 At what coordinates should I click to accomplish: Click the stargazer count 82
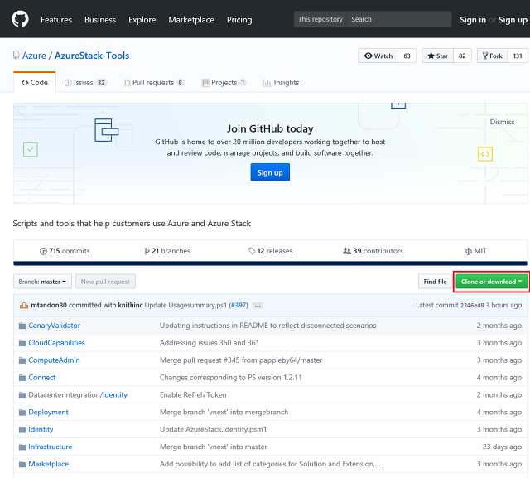point(462,56)
